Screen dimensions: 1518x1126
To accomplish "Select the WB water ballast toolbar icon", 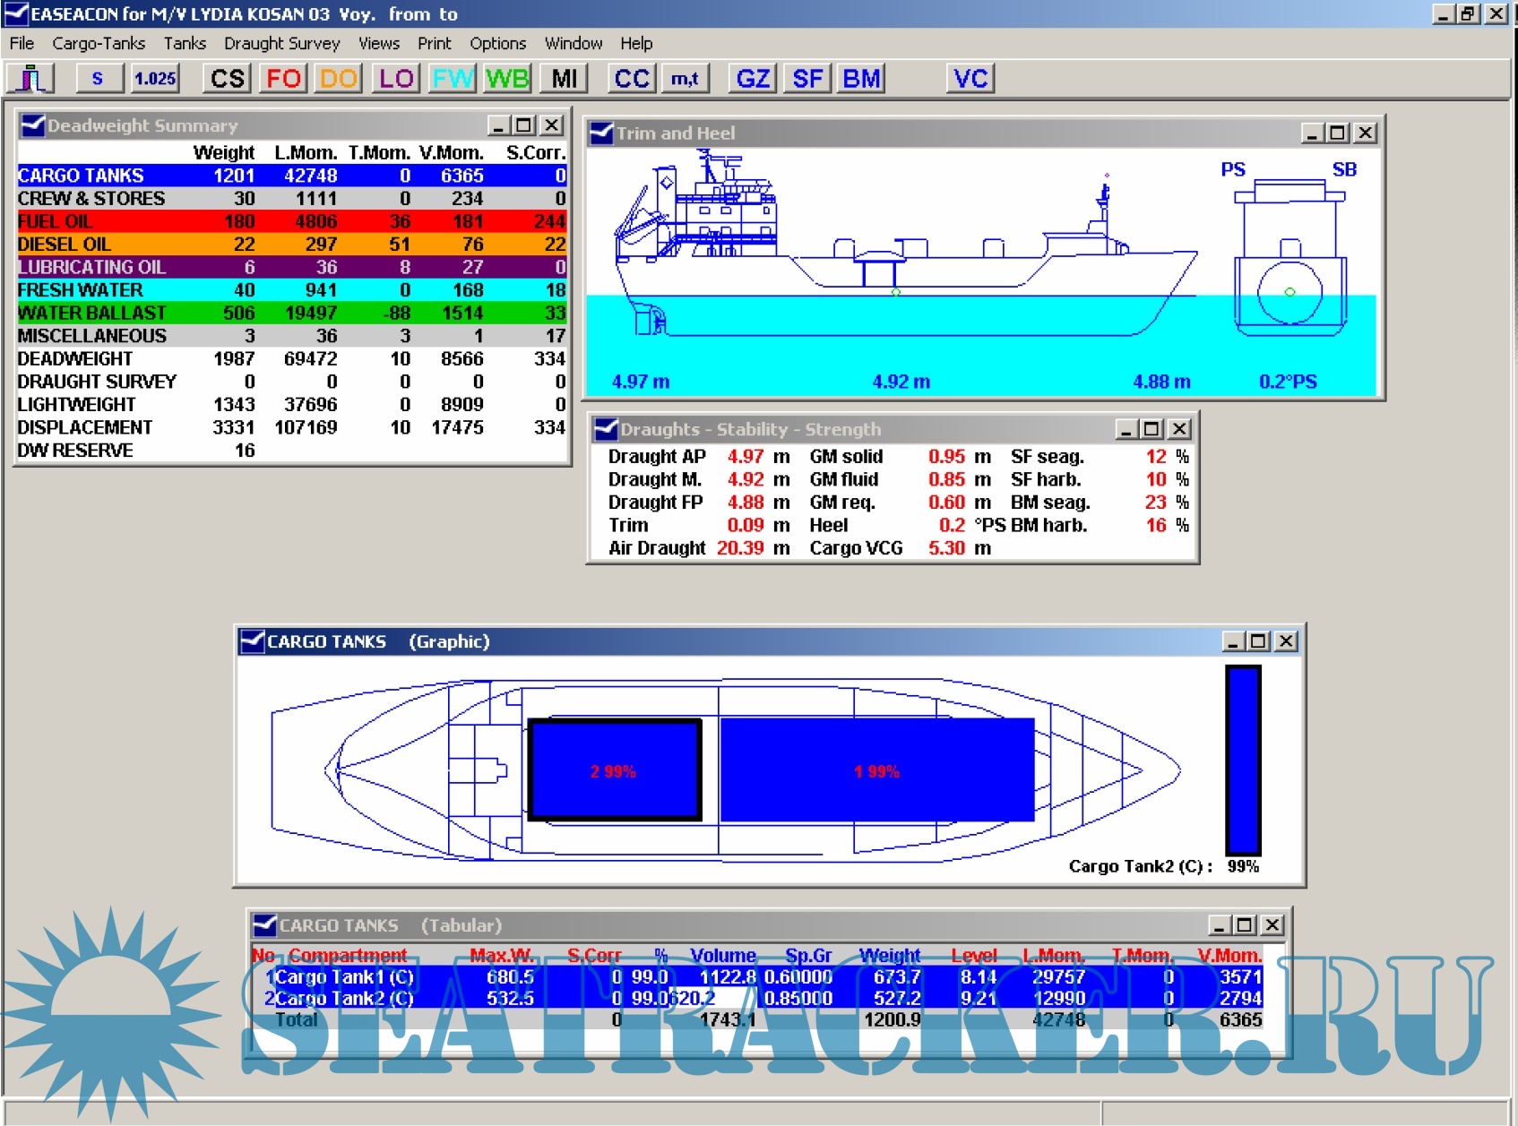I will point(507,79).
